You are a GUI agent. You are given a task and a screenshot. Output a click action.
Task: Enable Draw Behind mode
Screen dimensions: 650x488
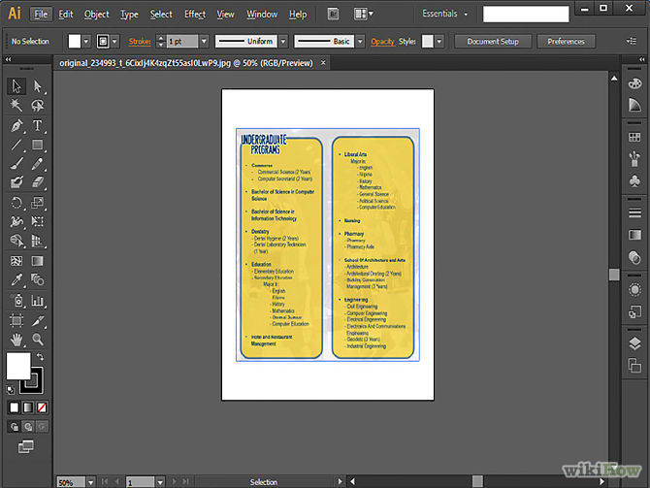pyautogui.click(x=28, y=426)
